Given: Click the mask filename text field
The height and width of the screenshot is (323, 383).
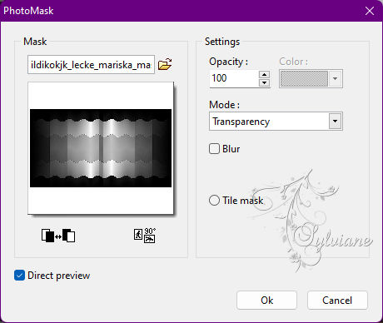Looking at the screenshot, I should pos(91,65).
